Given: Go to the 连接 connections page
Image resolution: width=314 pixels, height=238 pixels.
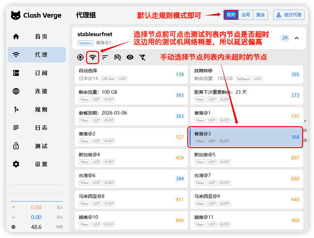Looking at the screenshot, I should click(37, 91).
